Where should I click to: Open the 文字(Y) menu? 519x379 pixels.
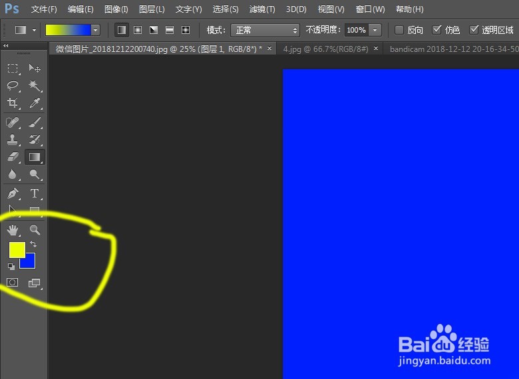(188, 9)
